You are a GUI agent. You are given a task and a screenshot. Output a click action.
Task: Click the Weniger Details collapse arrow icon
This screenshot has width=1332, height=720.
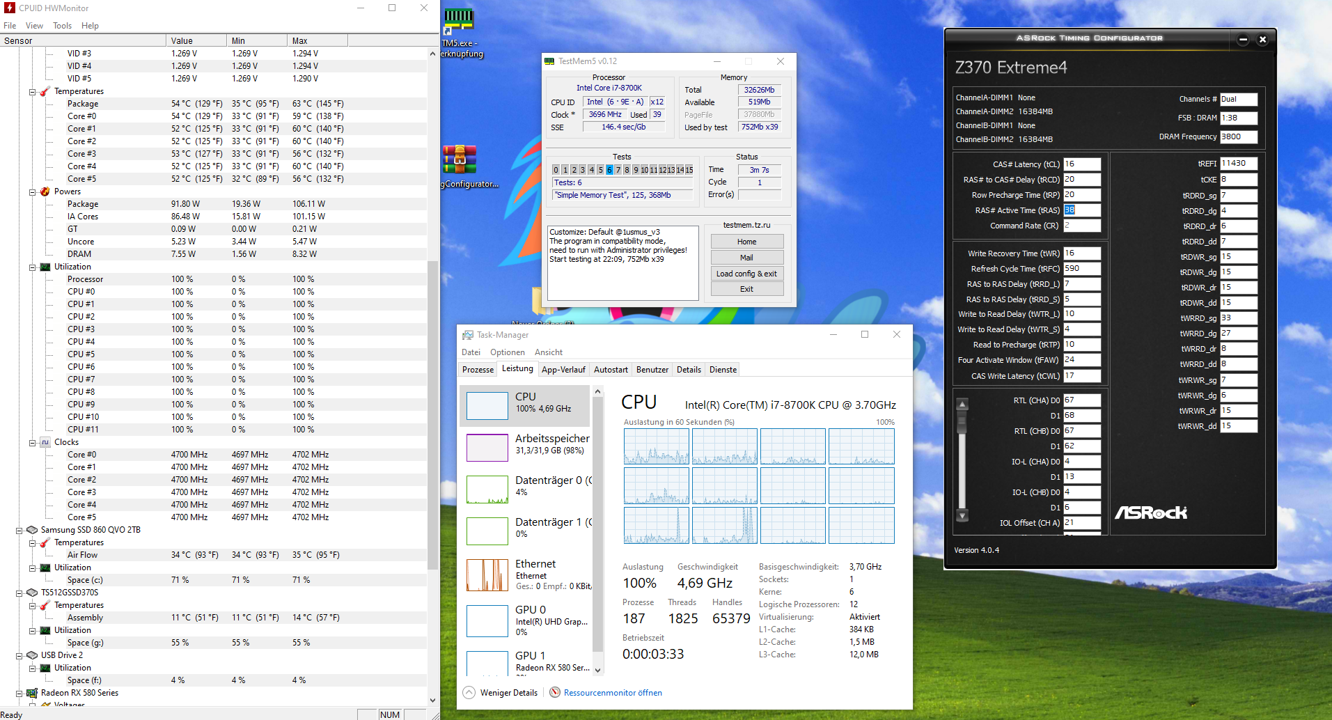[x=469, y=692]
